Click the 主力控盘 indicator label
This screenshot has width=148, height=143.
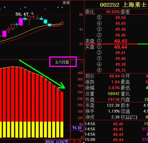tap(62, 62)
